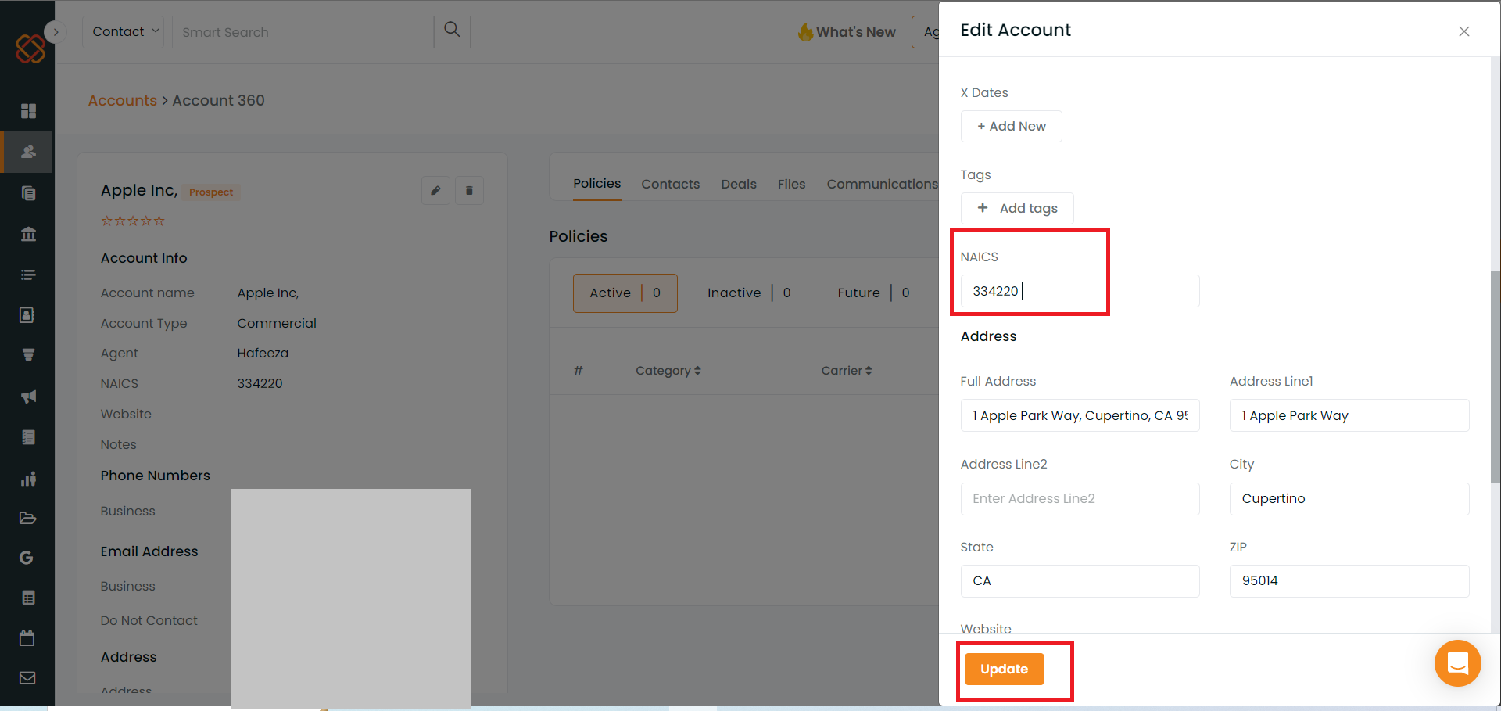The height and width of the screenshot is (711, 1501).
Task: Click the Account Type value Commercial
Action: (277, 323)
